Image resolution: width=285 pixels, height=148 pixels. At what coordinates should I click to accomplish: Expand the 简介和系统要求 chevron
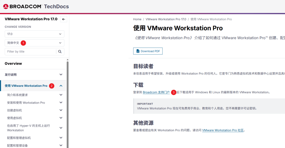[61, 95]
